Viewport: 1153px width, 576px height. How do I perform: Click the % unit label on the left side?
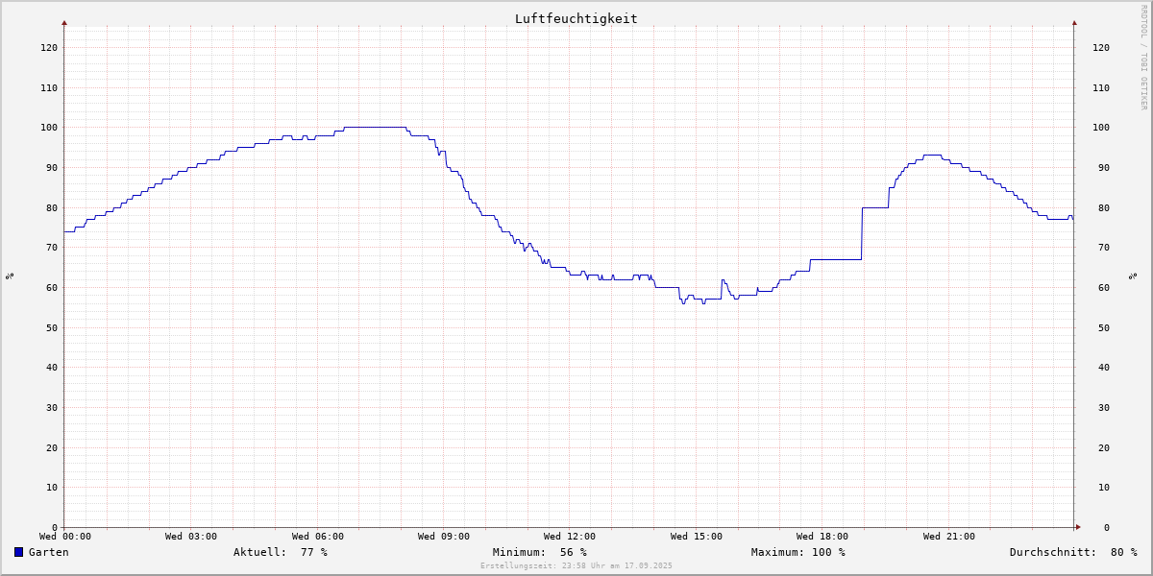coord(10,276)
